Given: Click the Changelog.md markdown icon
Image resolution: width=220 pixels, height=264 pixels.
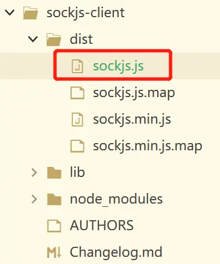Looking at the screenshot, I should tap(54, 252).
